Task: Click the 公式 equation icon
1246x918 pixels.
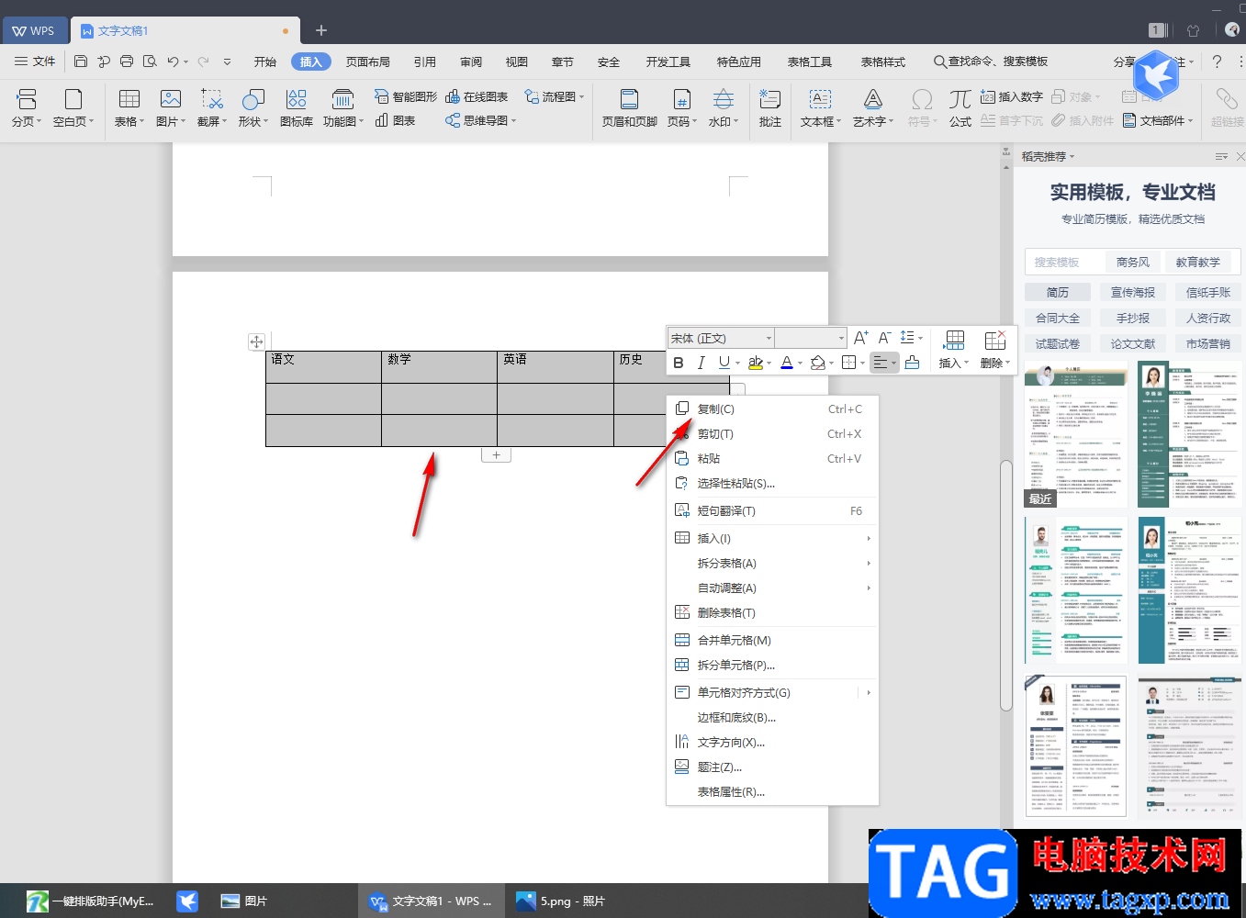Action: pyautogui.click(x=960, y=107)
